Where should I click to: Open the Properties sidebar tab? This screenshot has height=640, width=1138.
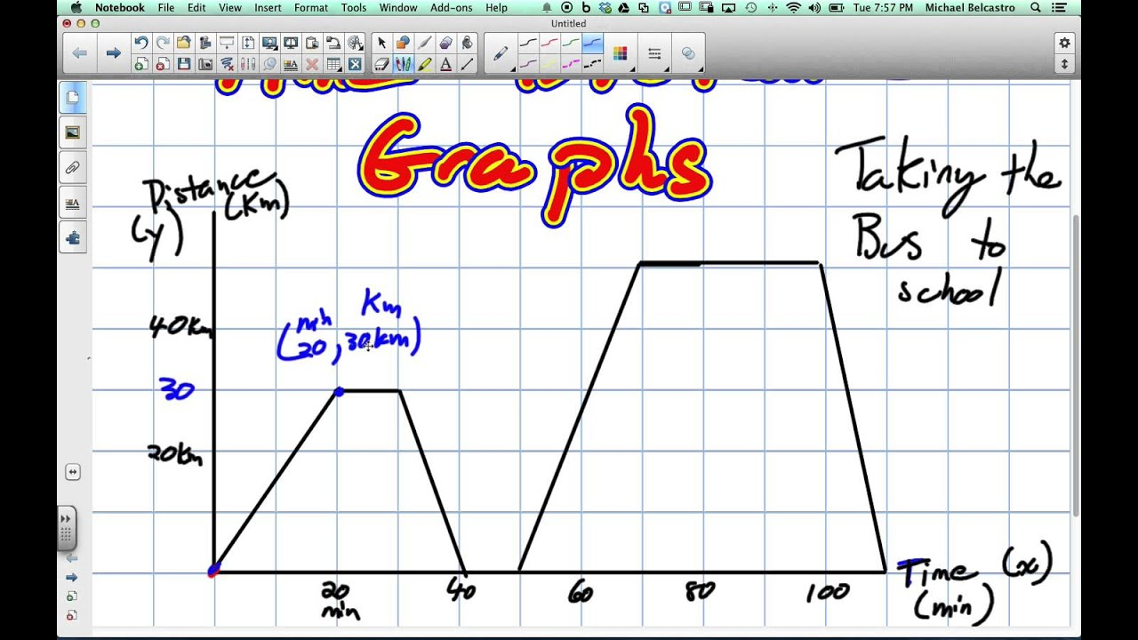coord(73,203)
